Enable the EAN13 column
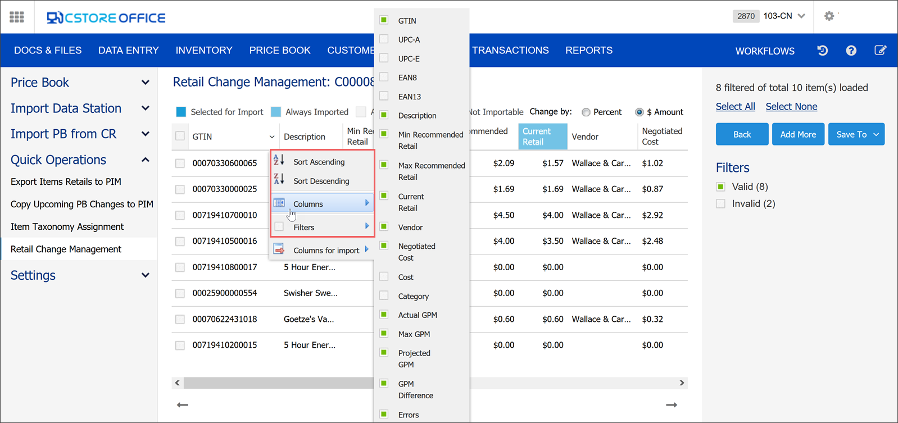This screenshot has height=423, width=898. (x=384, y=95)
